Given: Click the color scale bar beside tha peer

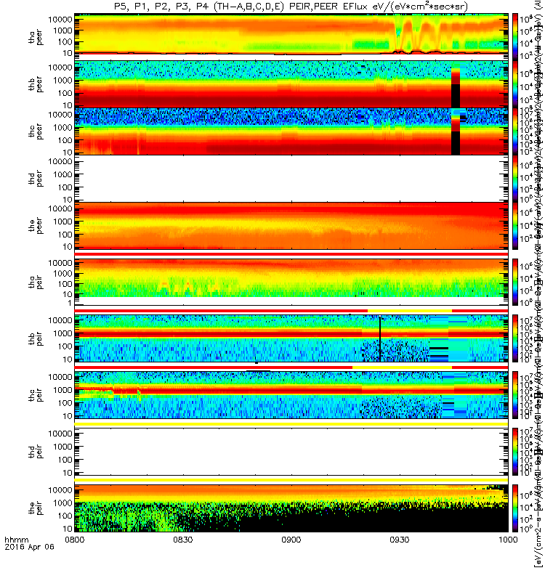Looking at the screenshot, I should click(515, 37).
